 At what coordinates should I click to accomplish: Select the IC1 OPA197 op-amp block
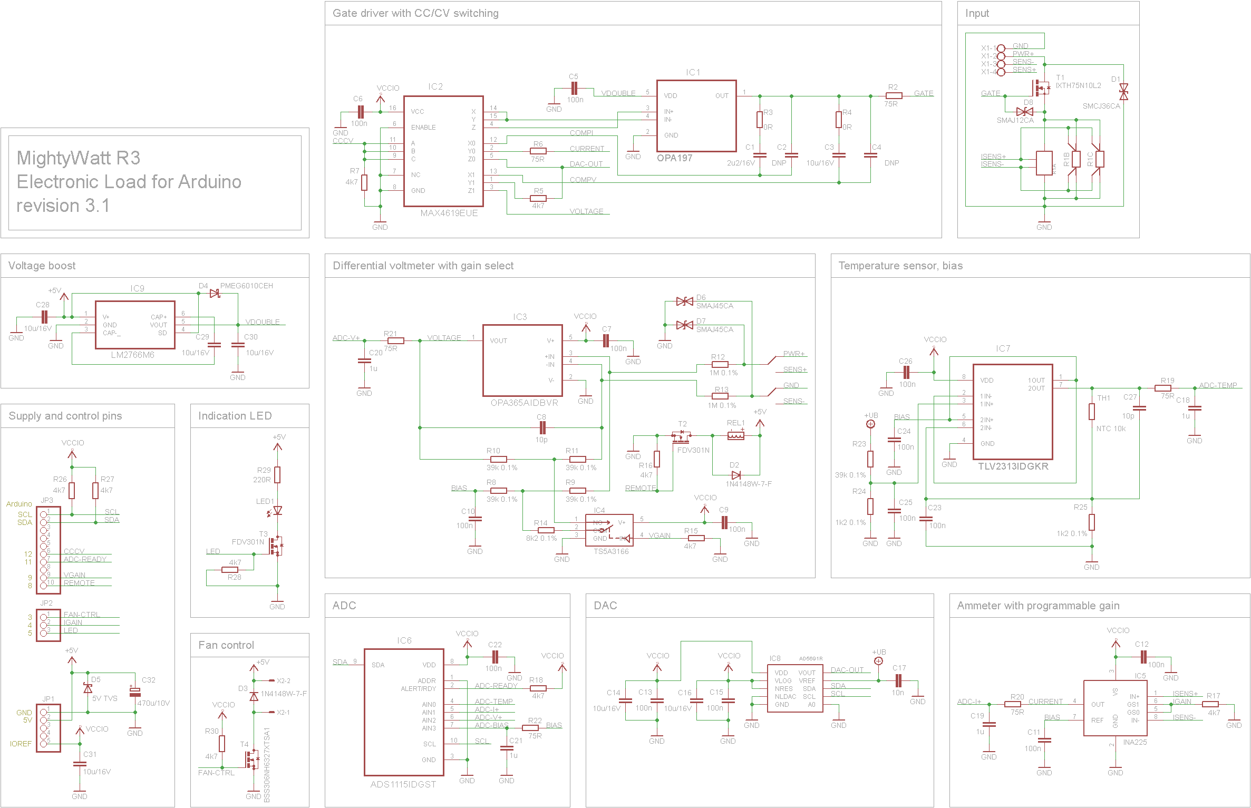click(x=696, y=116)
